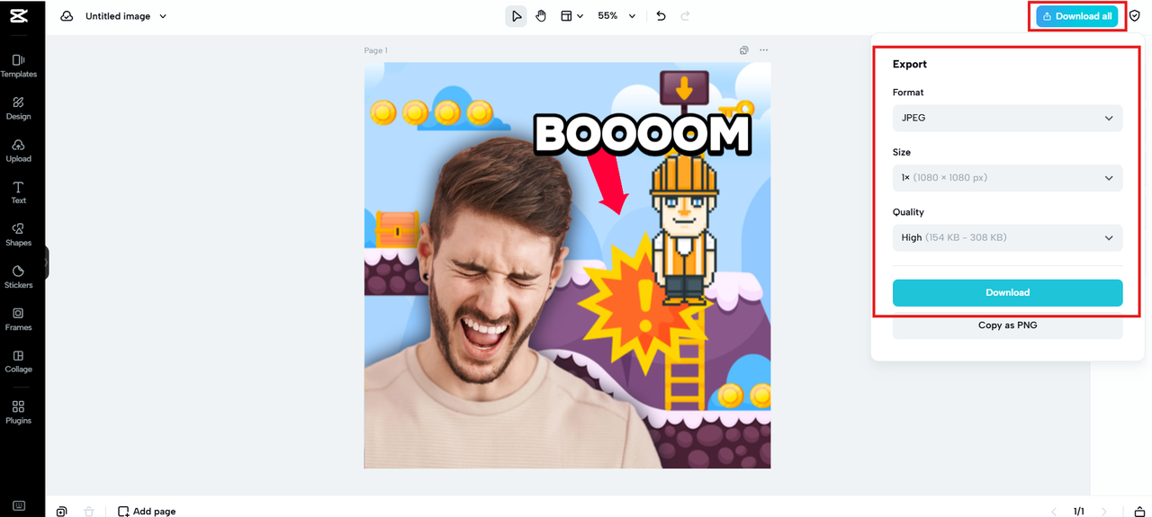Select the BOOOOM text on canvas
Screen dimensions: 1152x517
643,135
